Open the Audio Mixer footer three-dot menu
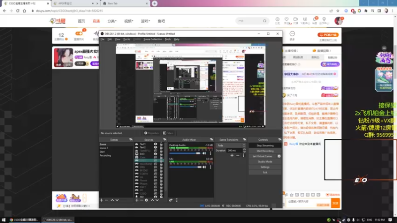The image size is (397, 223). click(177, 200)
